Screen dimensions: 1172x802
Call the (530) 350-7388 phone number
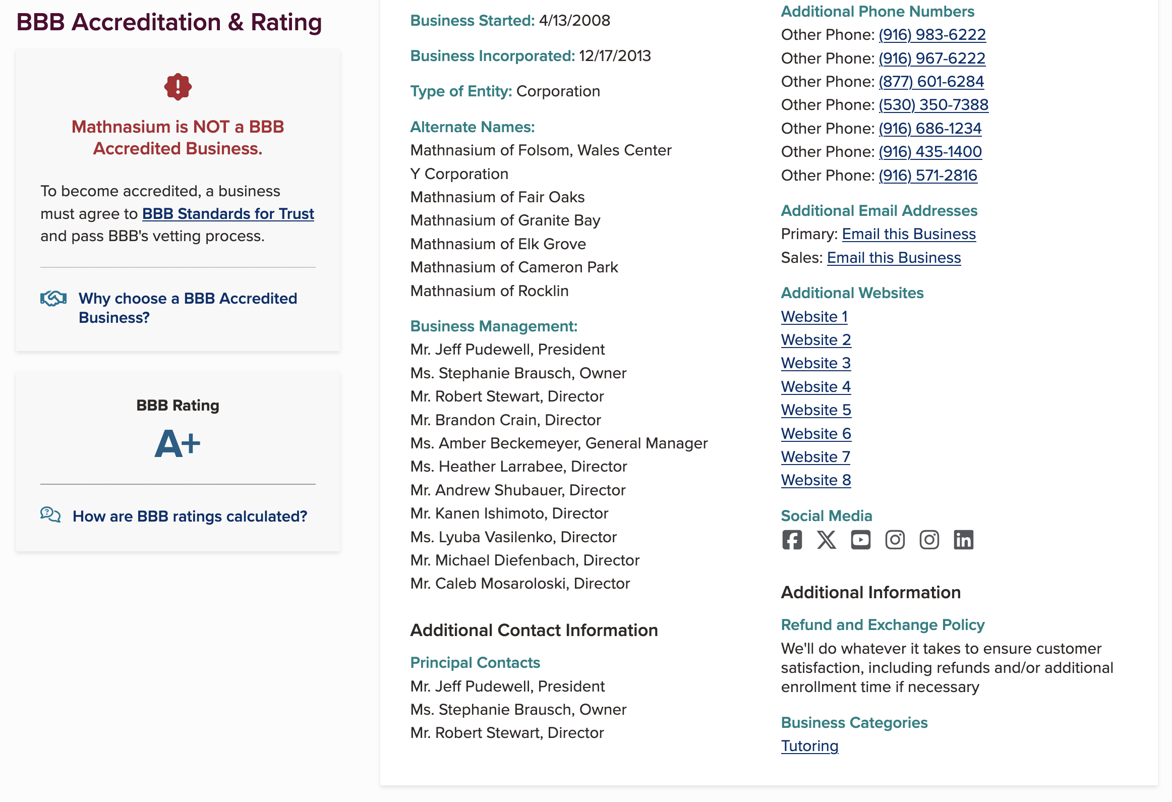932,105
